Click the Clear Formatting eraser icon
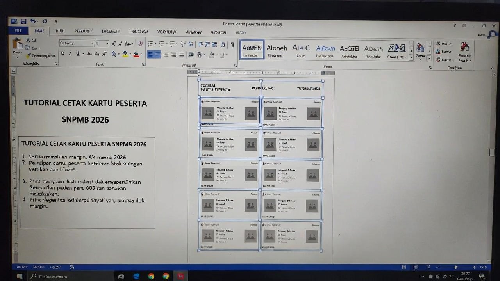500x281 pixels. click(140, 44)
